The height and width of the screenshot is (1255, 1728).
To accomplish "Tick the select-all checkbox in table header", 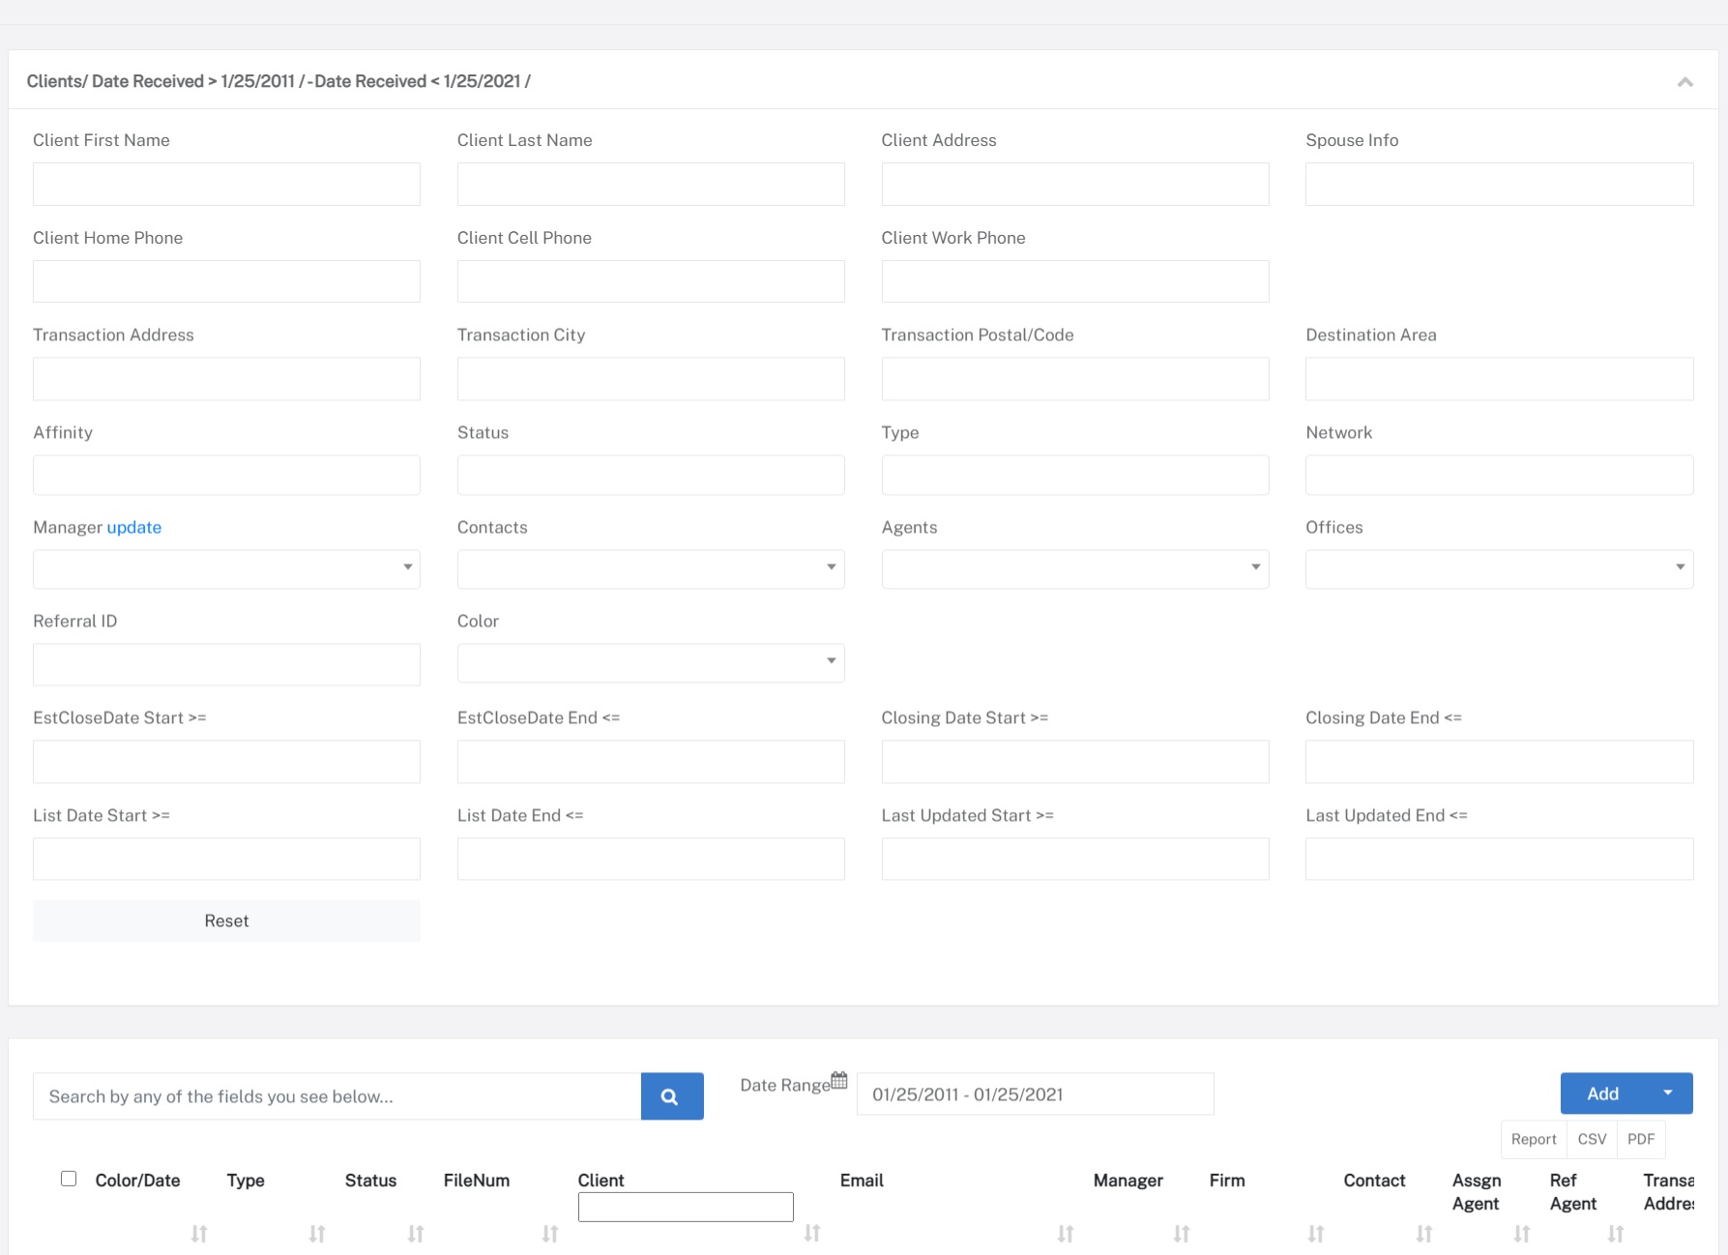I will point(69,1179).
